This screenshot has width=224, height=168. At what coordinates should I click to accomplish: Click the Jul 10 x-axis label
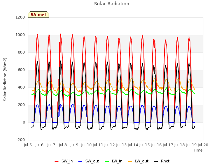pos(86,145)
